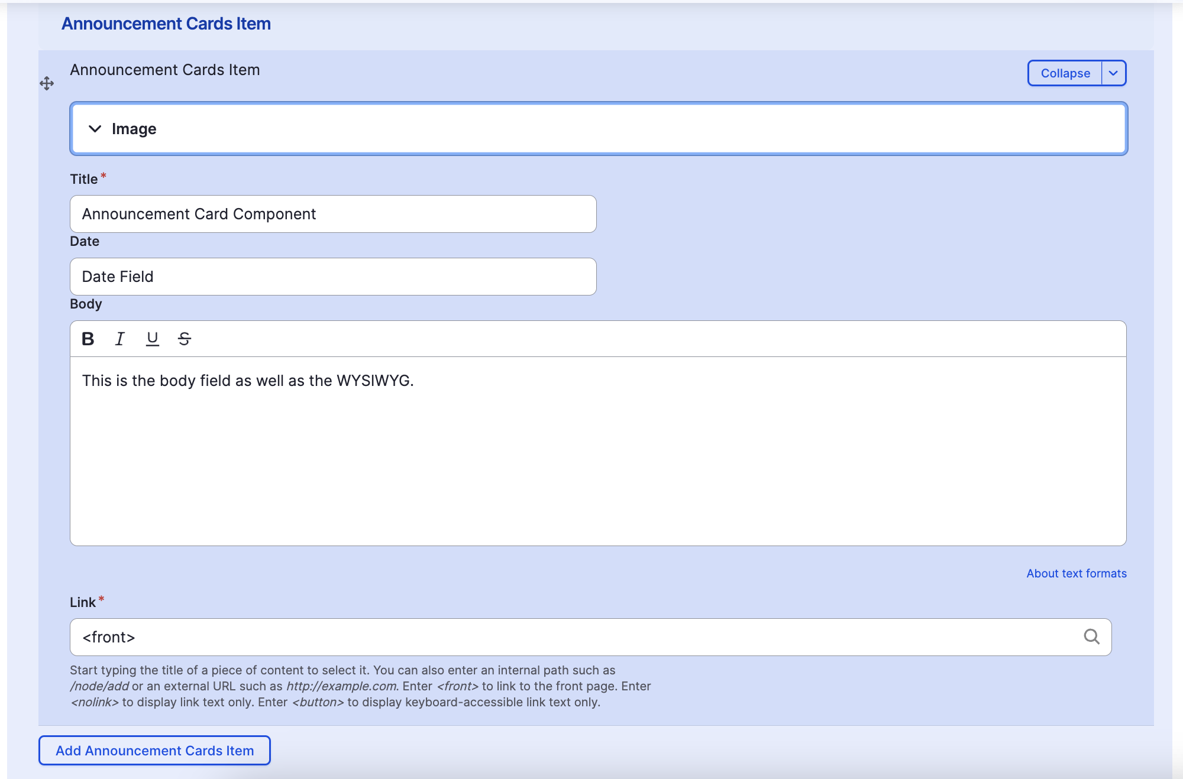Click the search magnifier in Link field

(1091, 637)
